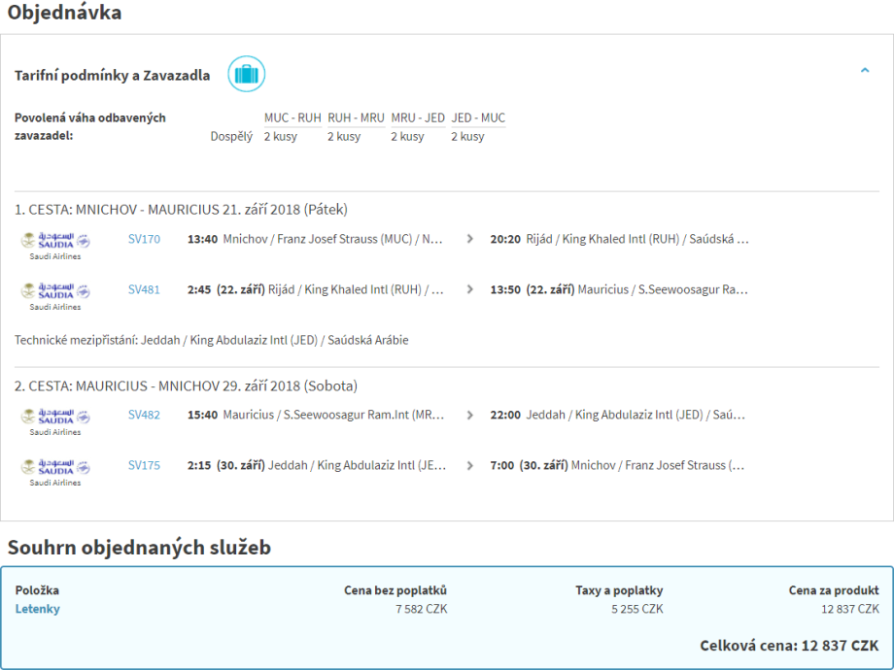Select the JED - MUC baggage segment
This screenshot has height=670, width=894.
[x=478, y=118]
